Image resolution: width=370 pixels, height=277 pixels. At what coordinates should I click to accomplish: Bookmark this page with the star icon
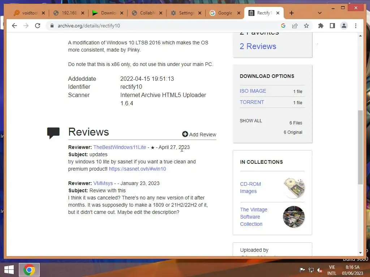coord(306,26)
